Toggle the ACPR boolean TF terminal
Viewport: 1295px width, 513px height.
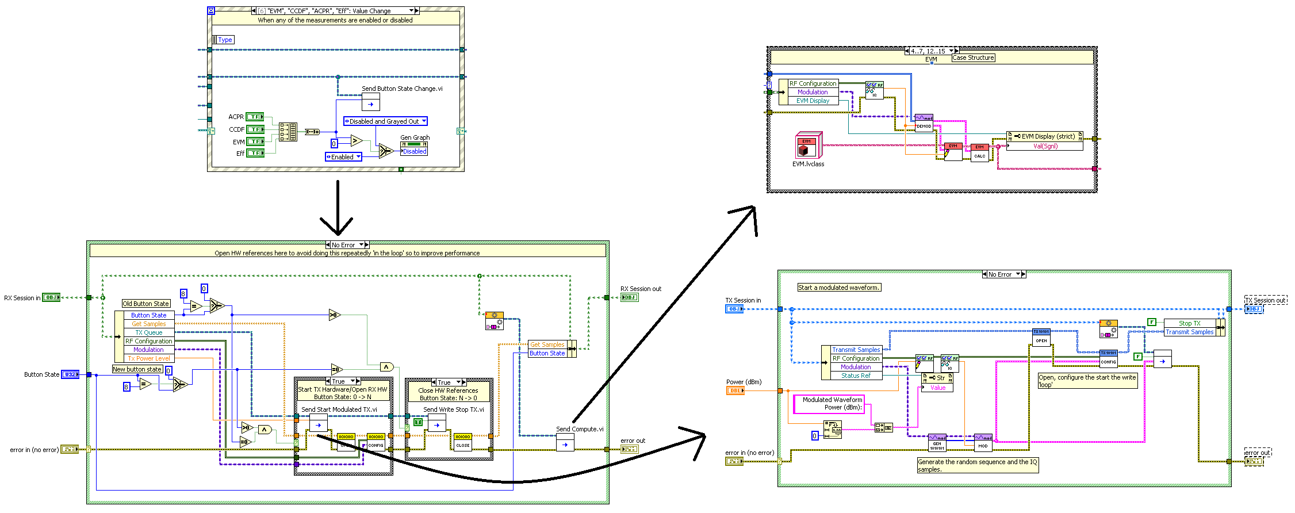(x=255, y=117)
